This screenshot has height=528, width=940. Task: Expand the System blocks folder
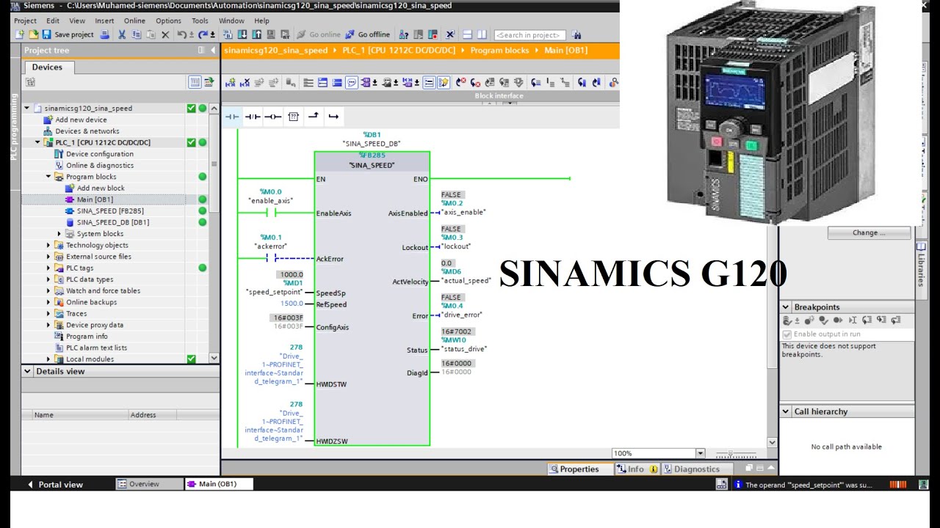(x=60, y=234)
